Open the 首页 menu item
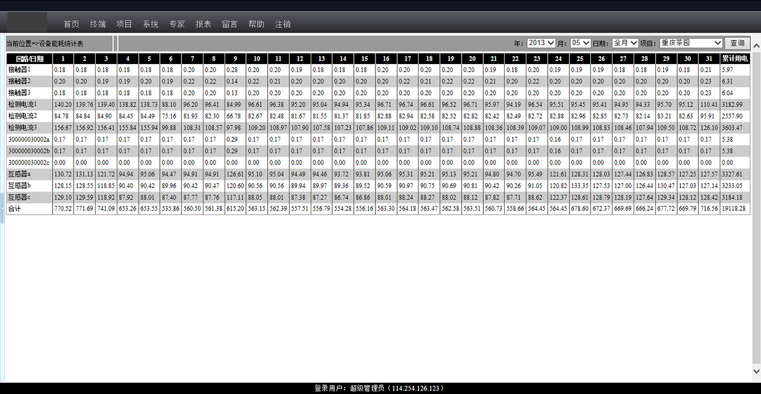The width and height of the screenshot is (761, 394). pos(71,24)
